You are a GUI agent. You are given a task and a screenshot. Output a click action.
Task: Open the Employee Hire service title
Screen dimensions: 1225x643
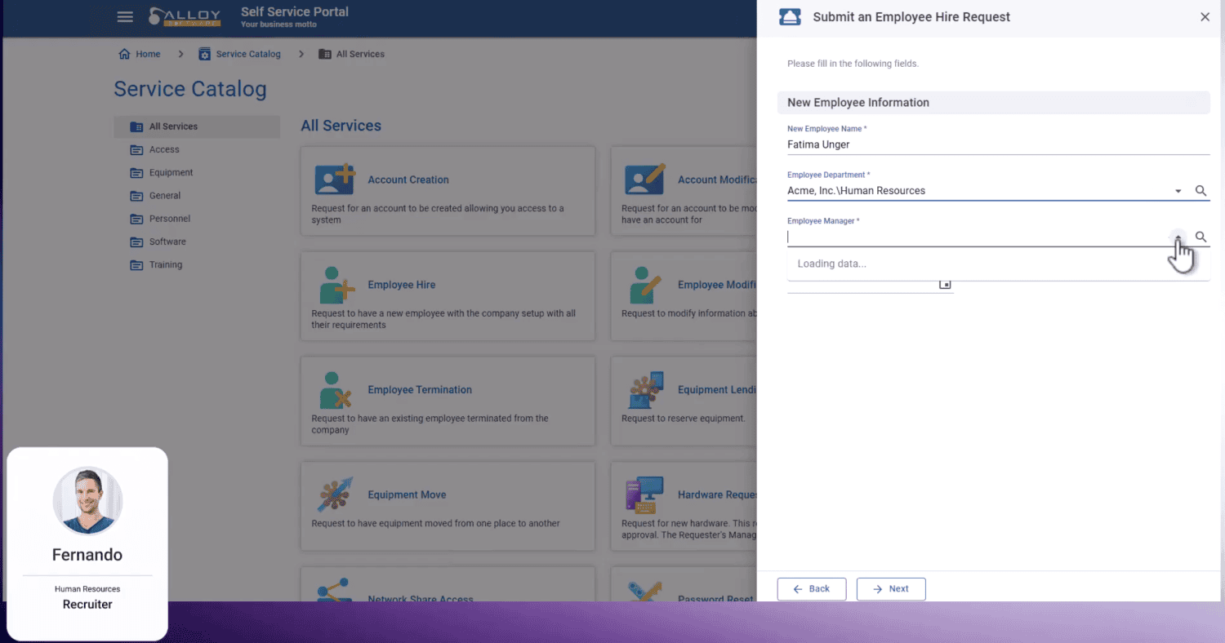(x=402, y=285)
